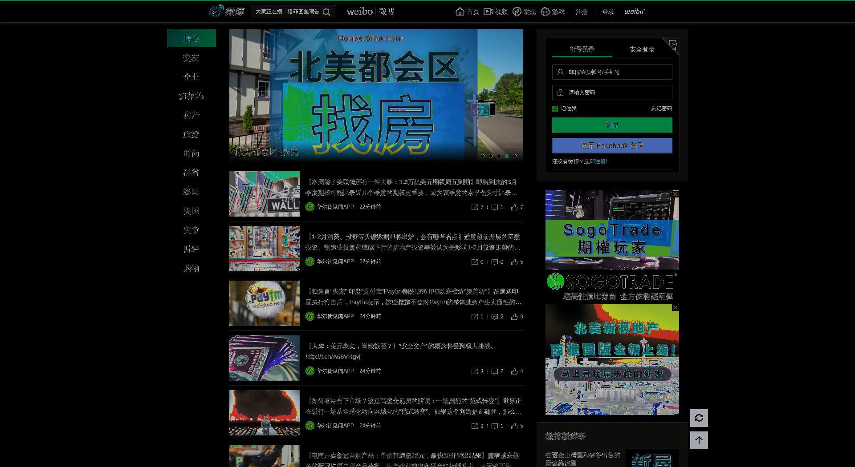This screenshot has width=855, height=467.
Task: Click 登录 in top navigation
Action: [x=608, y=12]
